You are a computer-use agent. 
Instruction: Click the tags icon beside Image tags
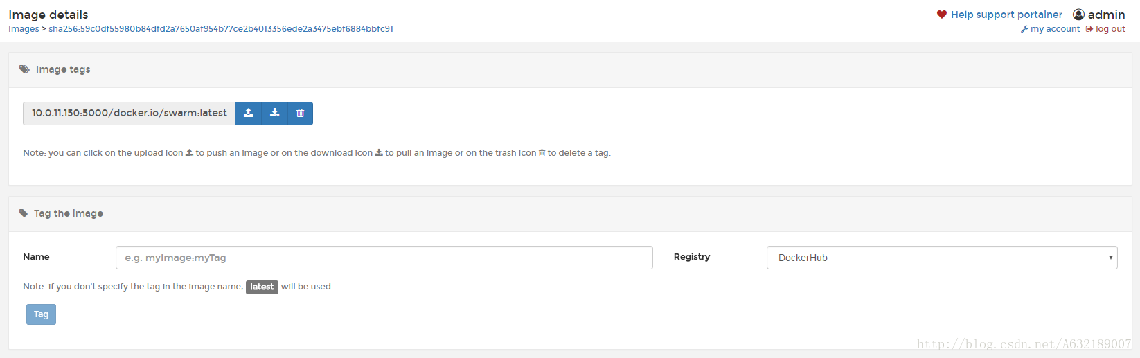[x=24, y=69]
